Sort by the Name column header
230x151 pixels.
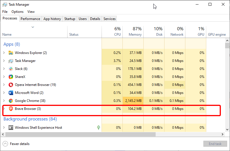[7, 35]
